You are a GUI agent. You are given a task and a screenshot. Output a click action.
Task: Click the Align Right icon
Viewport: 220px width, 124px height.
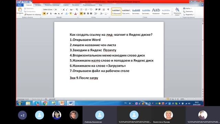[x=88, y=14]
